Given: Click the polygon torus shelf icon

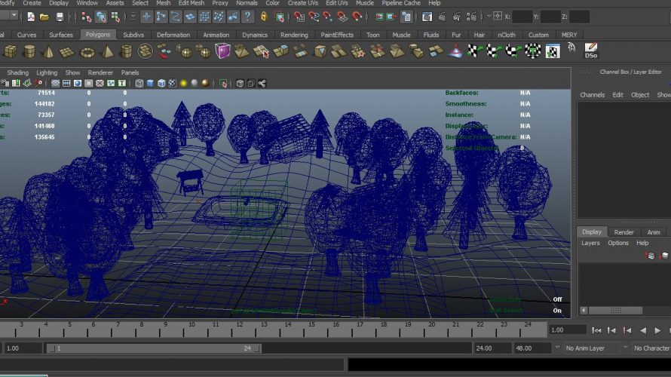Looking at the screenshot, I should (x=87, y=51).
